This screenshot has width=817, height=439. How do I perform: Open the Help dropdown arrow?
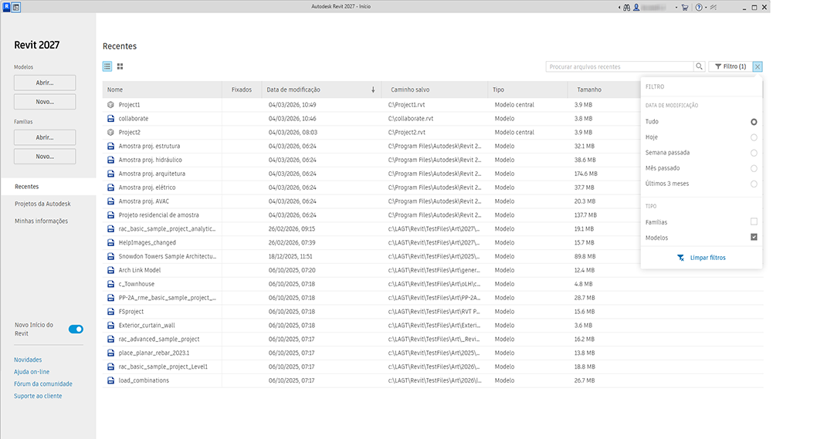[706, 8]
